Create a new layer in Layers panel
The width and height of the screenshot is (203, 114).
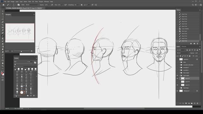coord(194,103)
